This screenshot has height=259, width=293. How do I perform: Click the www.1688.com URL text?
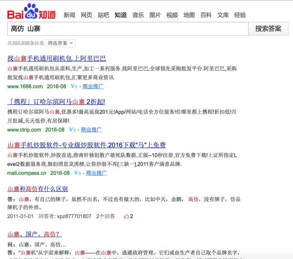pyautogui.click(x=25, y=86)
